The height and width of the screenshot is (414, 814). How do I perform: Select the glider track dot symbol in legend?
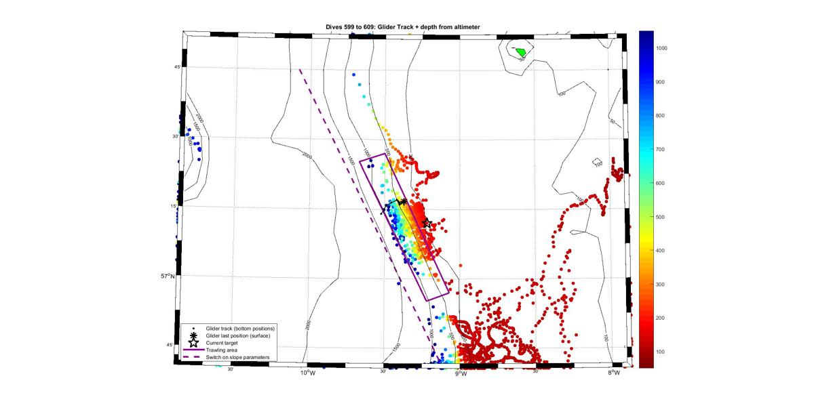[x=194, y=328]
